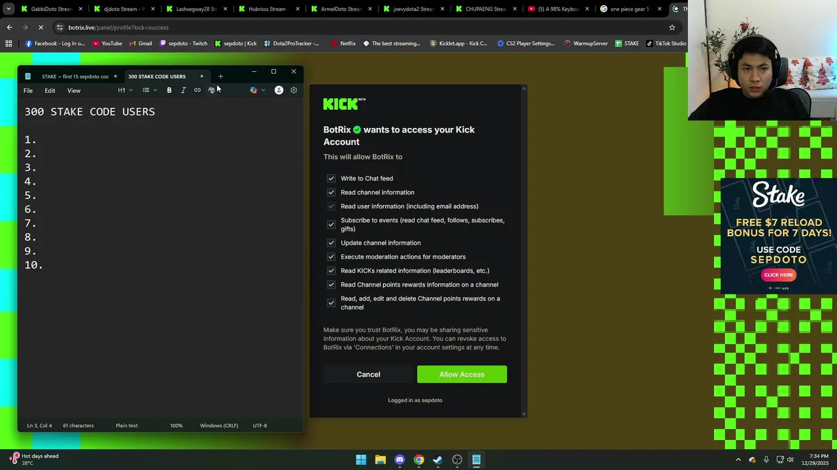The image size is (837, 470).
Task: Open the Notepad File menu
Action: (28, 91)
